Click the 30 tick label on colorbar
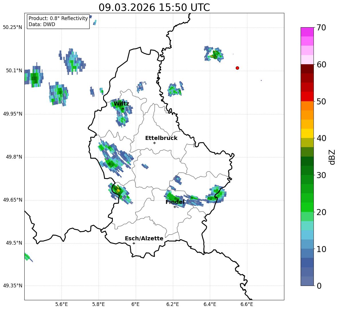This screenshot has width=339, height=310. point(321,175)
